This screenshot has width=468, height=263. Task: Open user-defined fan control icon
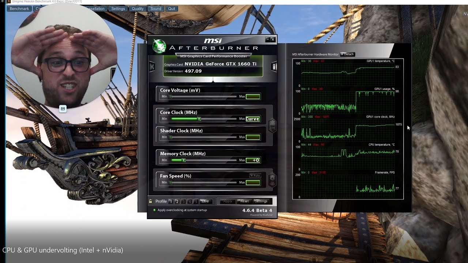[x=272, y=179]
